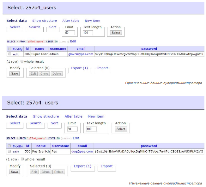Image resolution: width=206 pixels, height=187 pixels.
Task: Sort top table by id column
Action: 27,49
